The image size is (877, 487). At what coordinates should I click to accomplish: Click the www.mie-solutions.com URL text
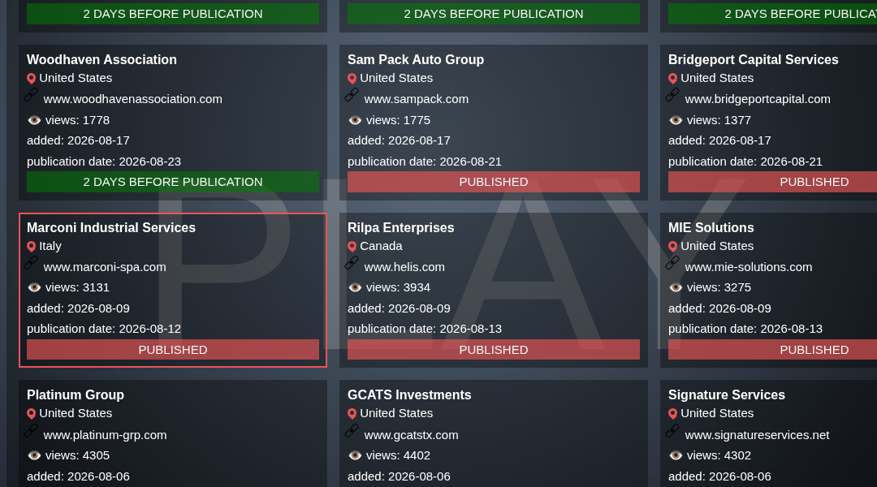749,267
